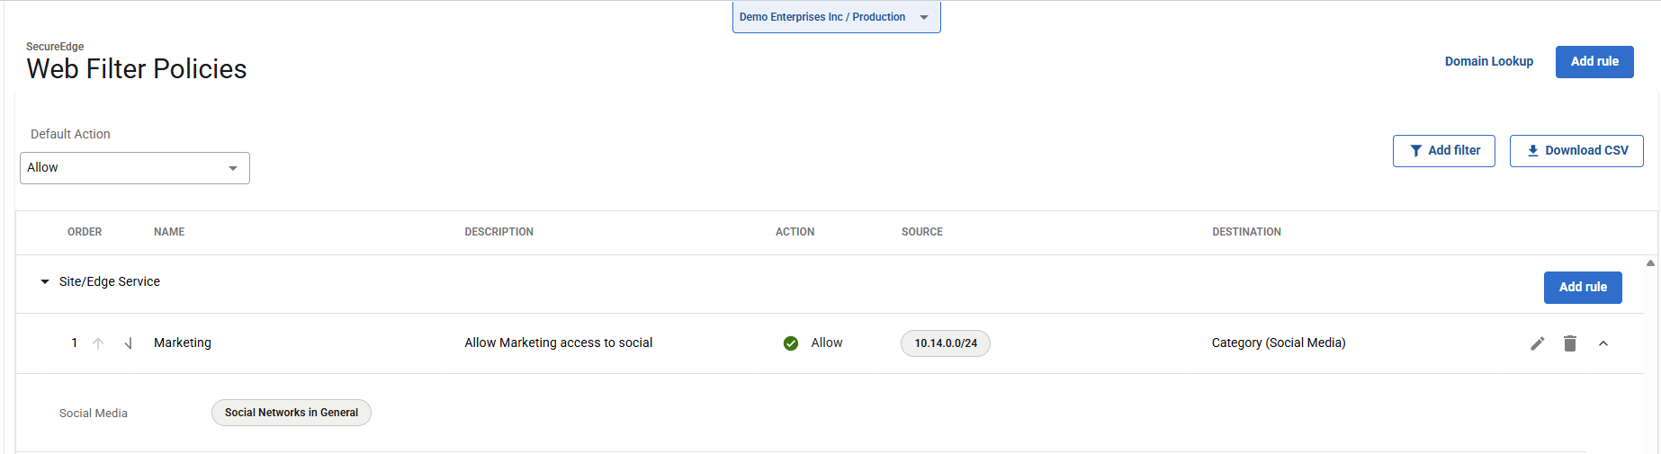
Task: Click the Name column header
Action: 169,232
